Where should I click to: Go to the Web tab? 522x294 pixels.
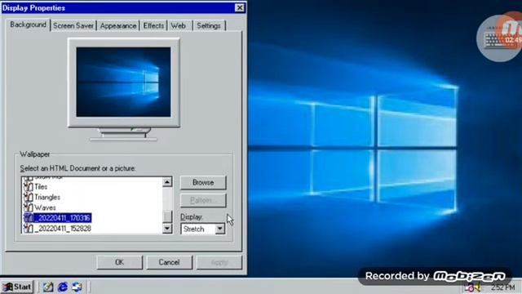point(179,25)
